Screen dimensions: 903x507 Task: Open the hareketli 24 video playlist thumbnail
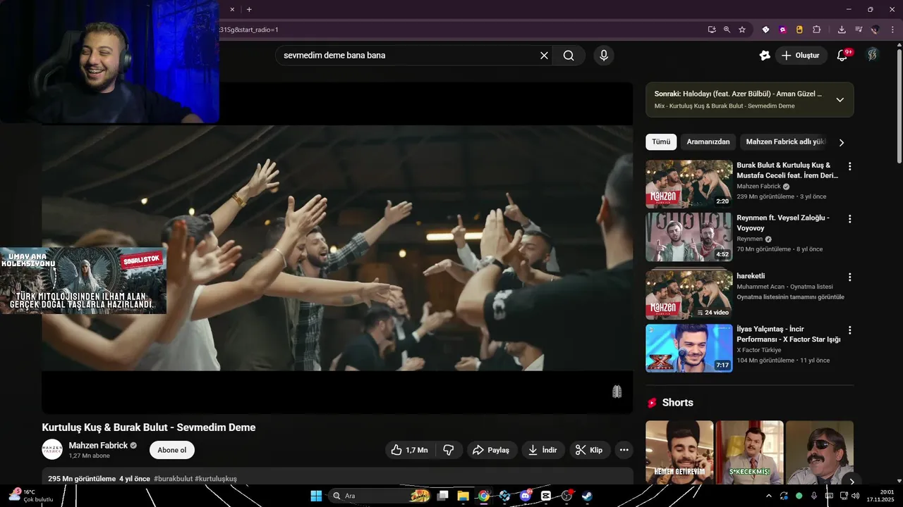click(x=689, y=295)
